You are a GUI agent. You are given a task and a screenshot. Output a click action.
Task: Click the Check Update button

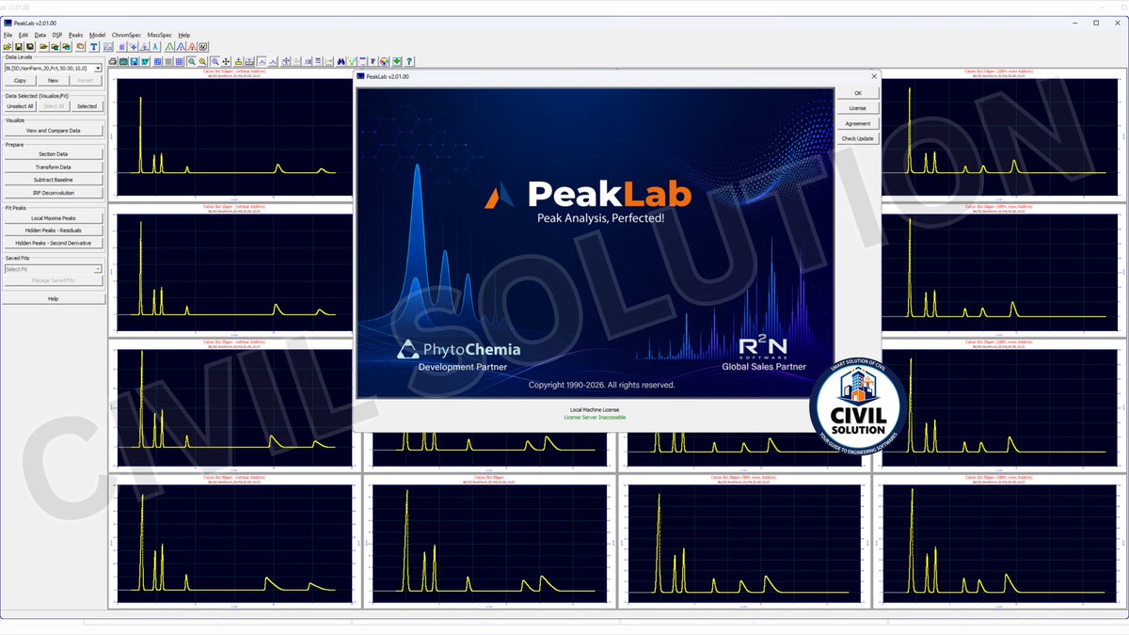click(858, 138)
